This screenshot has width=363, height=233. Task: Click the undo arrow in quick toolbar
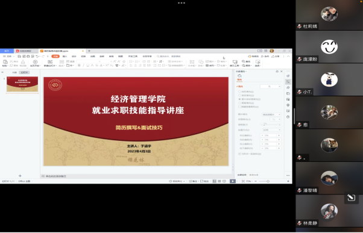(x=37, y=57)
